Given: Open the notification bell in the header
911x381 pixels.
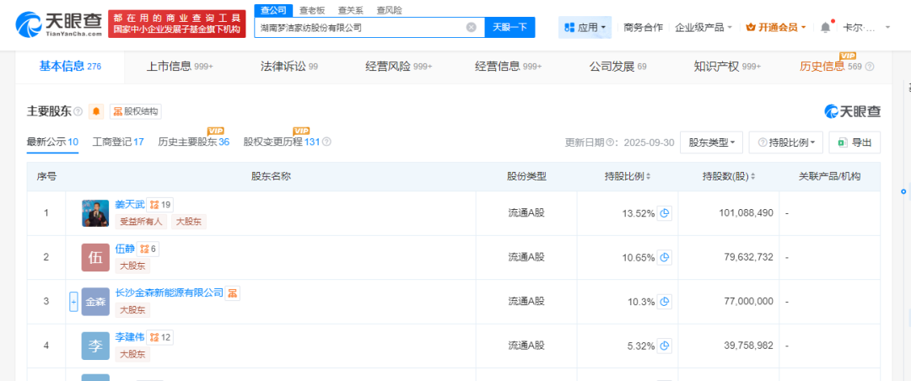Looking at the screenshot, I should click(x=826, y=27).
